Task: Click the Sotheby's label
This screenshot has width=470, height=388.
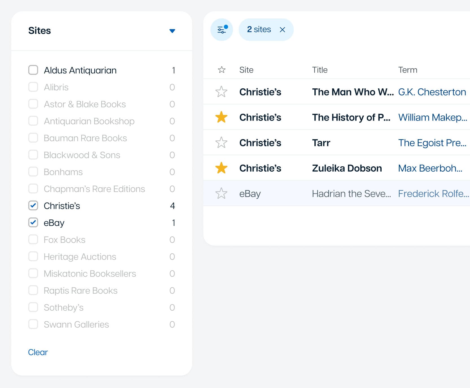Action: point(64,308)
